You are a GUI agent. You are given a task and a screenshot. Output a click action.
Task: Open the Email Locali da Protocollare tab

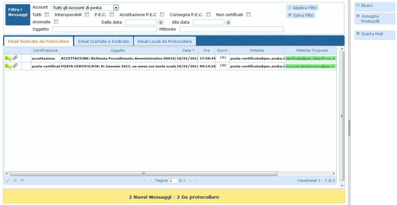coord(165,42)
